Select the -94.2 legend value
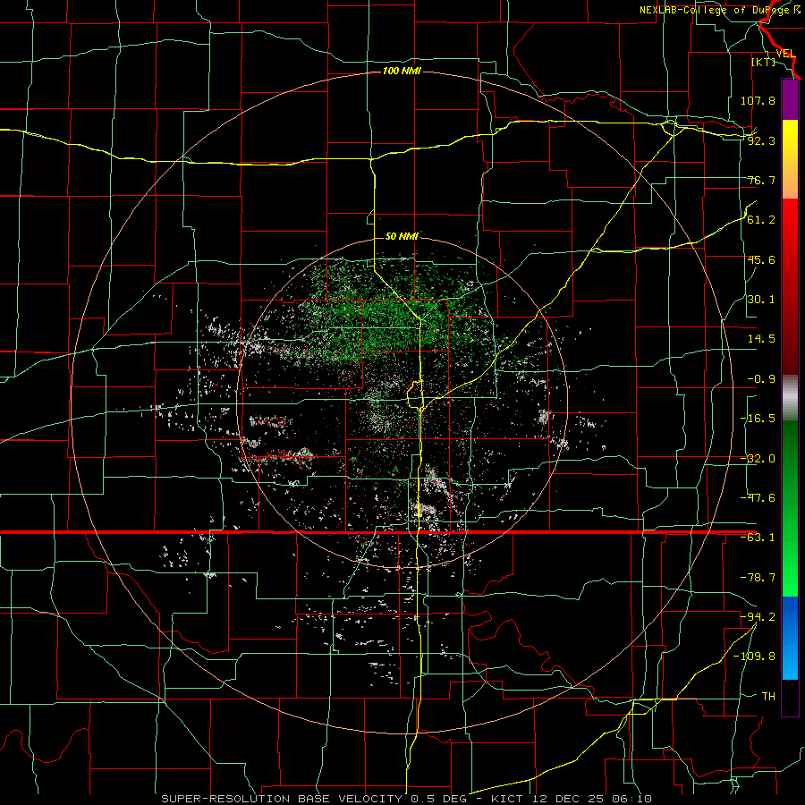 coord(758,616)
